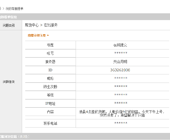Click the ID value 363262808
Image resolution: width=170 pixels, height=140 pixels.
(120, 70)
